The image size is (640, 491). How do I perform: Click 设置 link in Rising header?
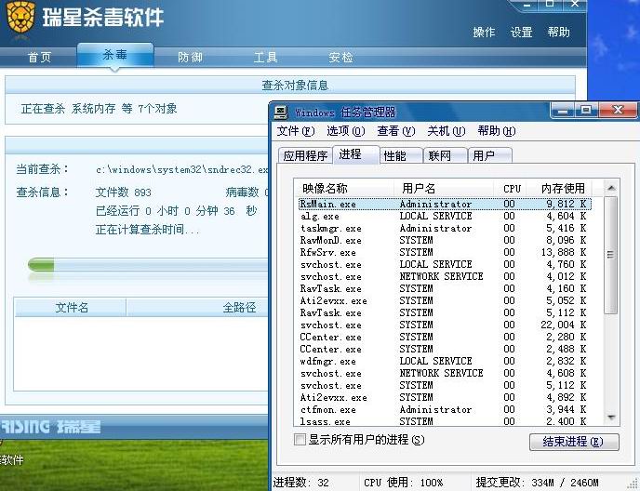(x=521, y=33)
